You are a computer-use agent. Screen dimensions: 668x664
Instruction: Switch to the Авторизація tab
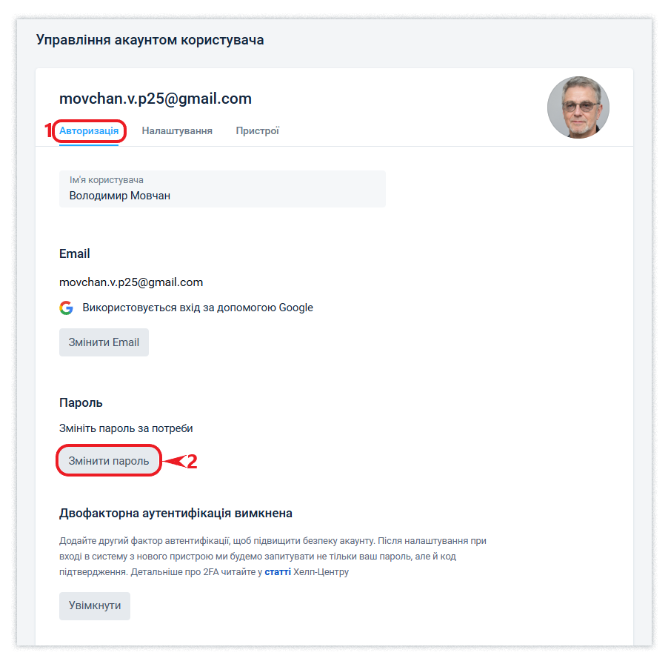coord(89,131)
